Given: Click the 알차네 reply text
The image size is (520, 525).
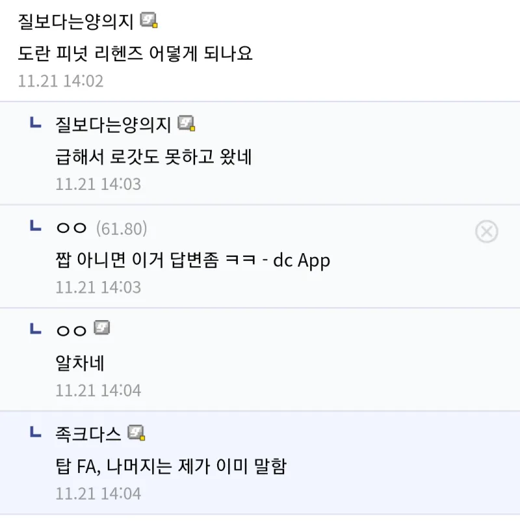Looking at the screenshot, I should 80,363.
